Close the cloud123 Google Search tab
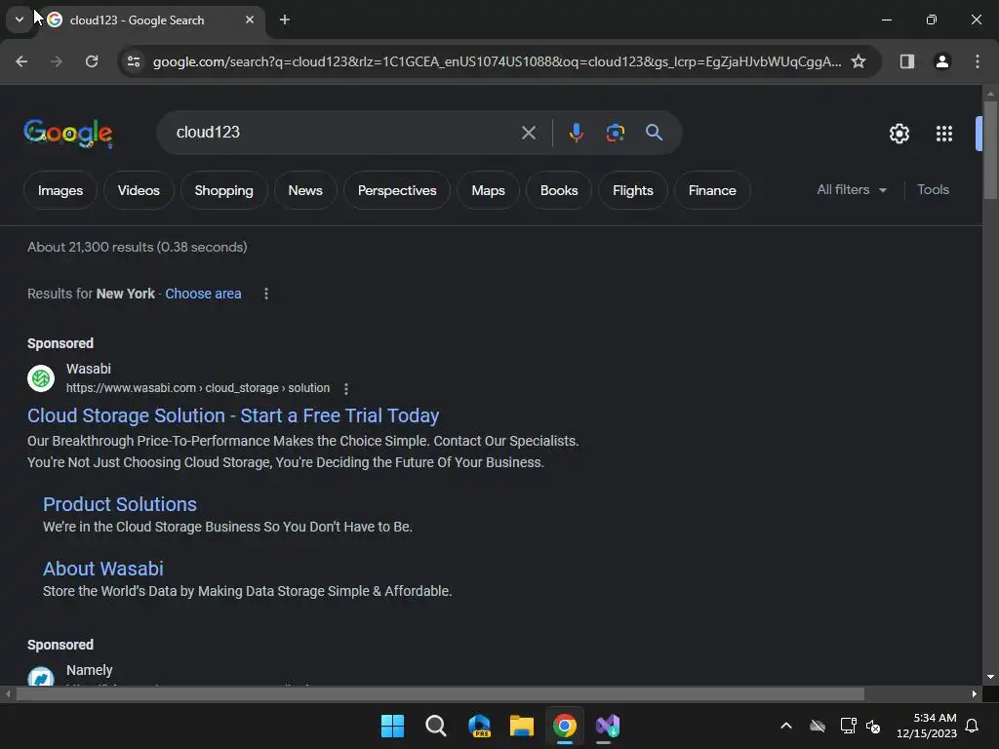 click(250, 20)
